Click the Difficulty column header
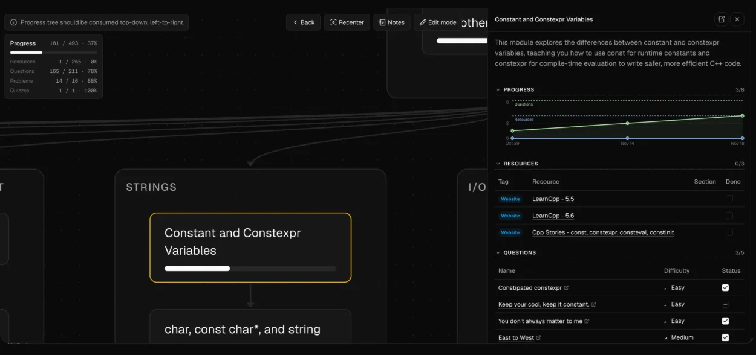Viewport: 756px width, 355px height. (677, 270)
